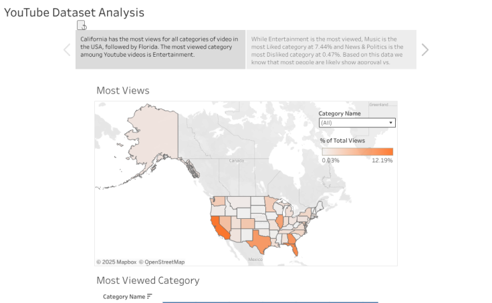Click the previous story point arrow
492x303 pixels.
click(x=67, y=50)
